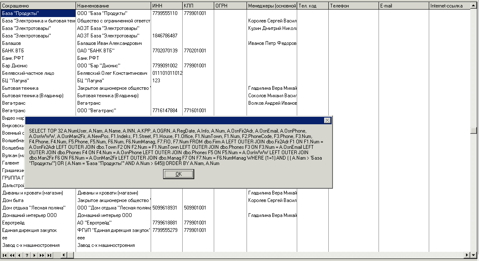This screenshot has height=261, width=479.
Task: Click the vertical scrollbar up arrow
Action: tap(474, 6)
